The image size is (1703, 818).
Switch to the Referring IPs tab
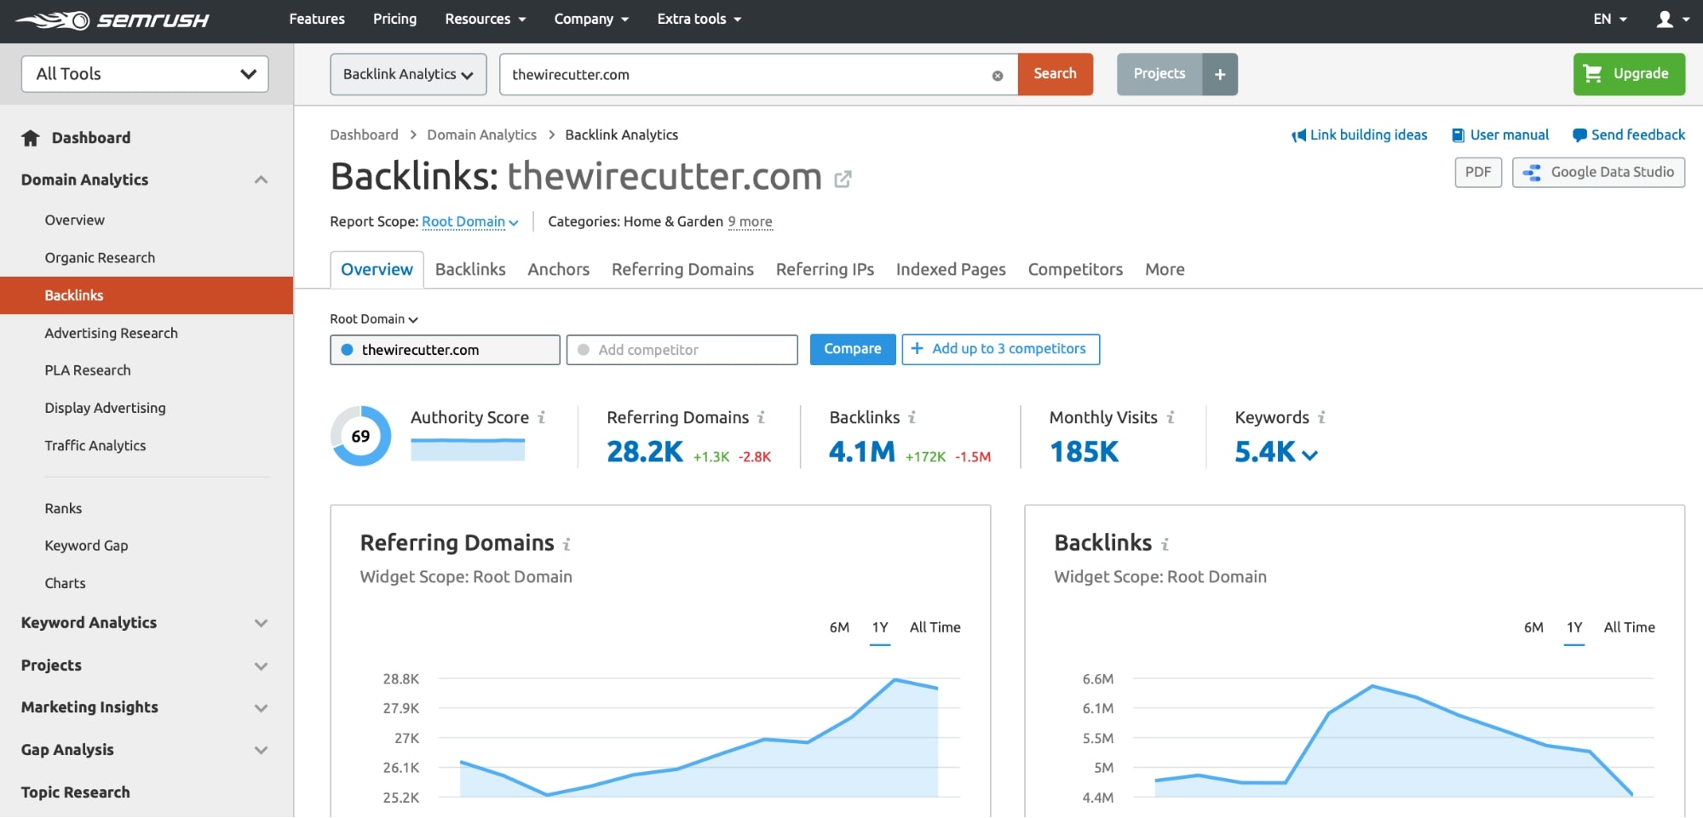tap(825, 270)
